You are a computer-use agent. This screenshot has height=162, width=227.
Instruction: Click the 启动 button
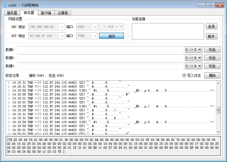click(112, 36)
